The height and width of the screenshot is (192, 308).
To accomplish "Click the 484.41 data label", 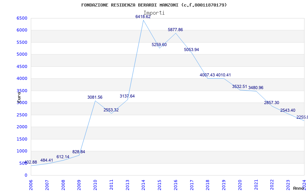I will (47, 160).
